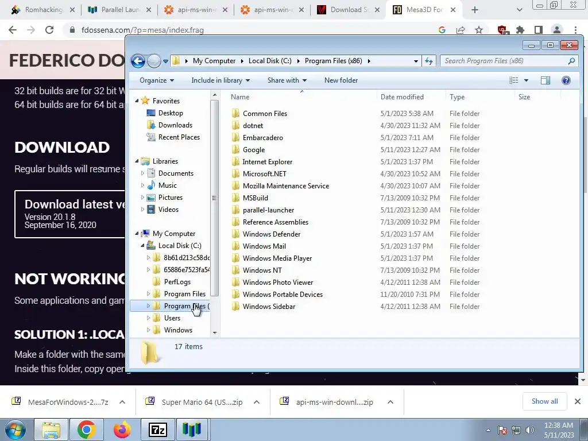The image size is (588, 441).
Task: Open the Common Files folder
Action: pos(265,114)
